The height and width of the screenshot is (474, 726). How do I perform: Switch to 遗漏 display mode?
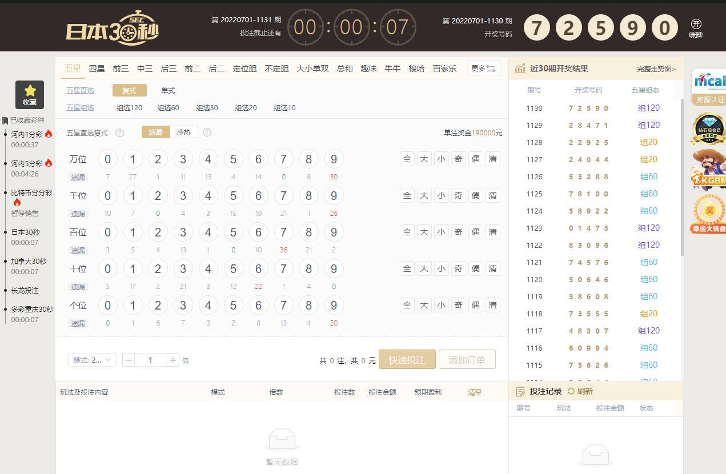click(x=156, y=132)
